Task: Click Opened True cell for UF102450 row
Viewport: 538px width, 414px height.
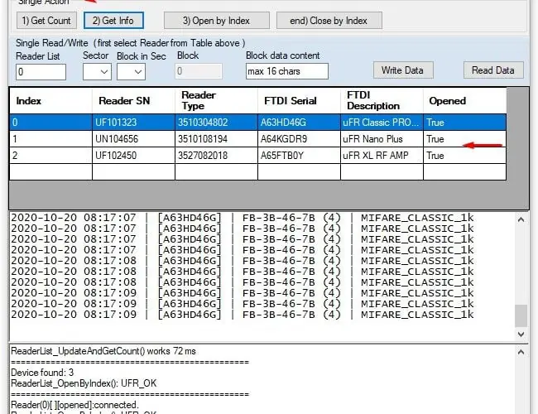Action: [464, 156]
